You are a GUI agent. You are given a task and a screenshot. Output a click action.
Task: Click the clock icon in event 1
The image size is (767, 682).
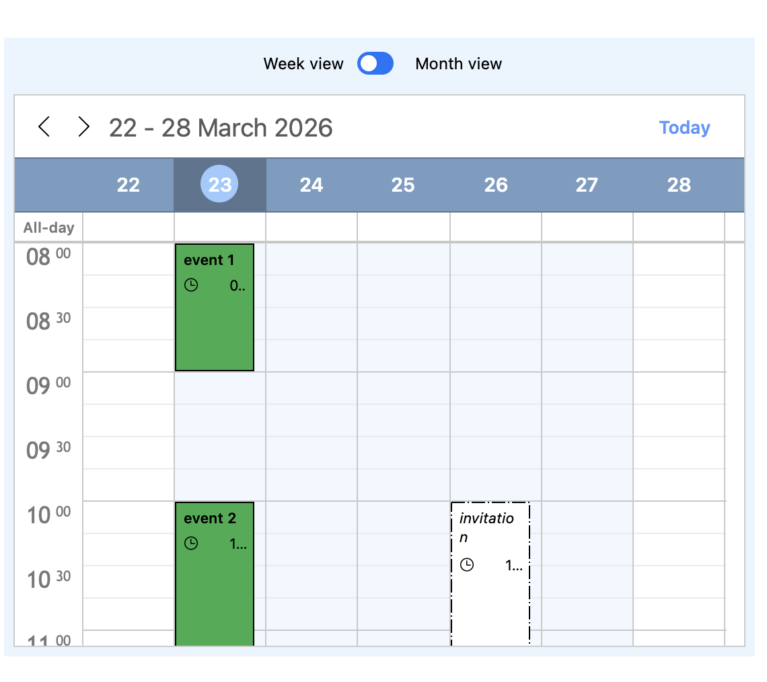(x=192, y=285)
